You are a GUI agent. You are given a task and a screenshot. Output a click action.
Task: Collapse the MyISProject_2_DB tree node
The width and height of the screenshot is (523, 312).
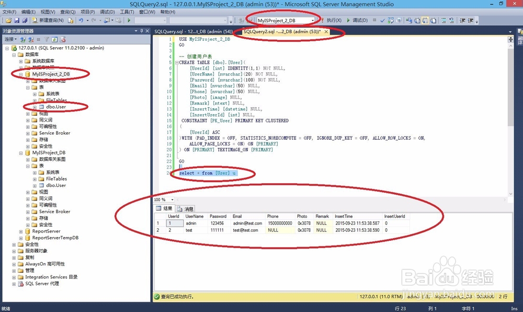pos(21,74)
